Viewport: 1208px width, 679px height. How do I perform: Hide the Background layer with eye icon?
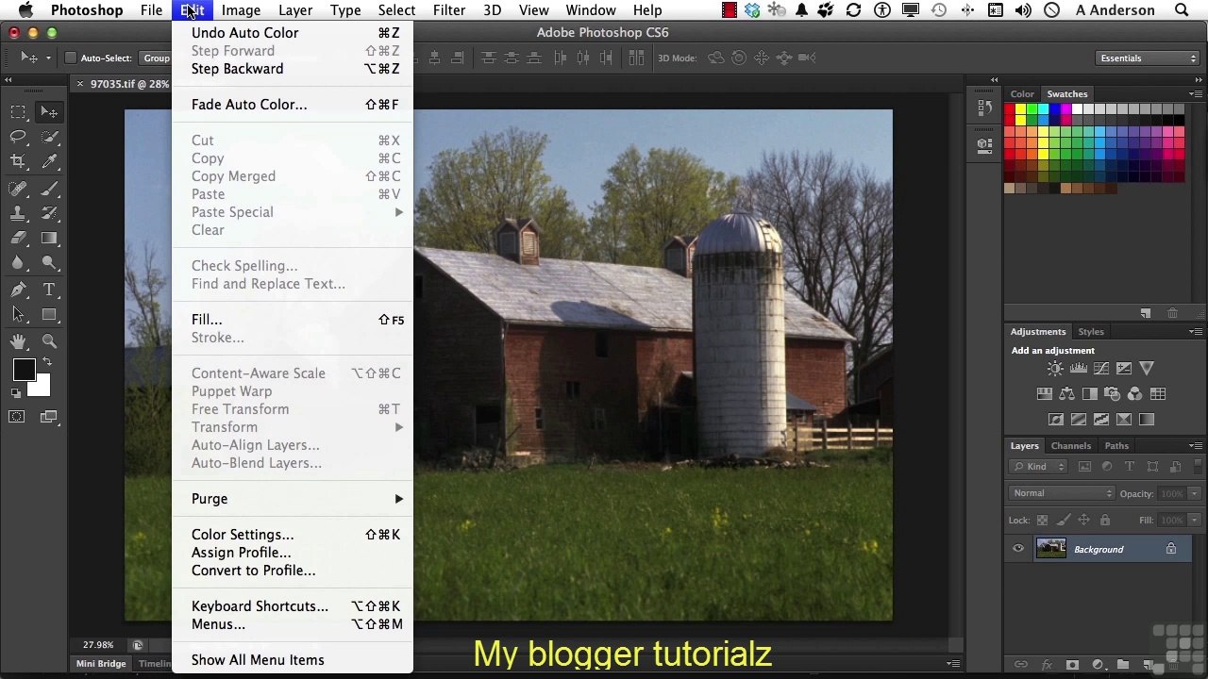(1018, 549)
